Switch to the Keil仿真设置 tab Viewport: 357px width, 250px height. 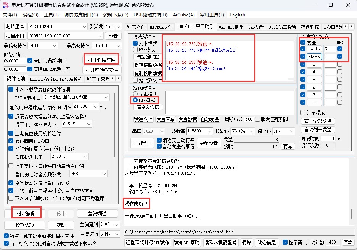pyautogui.click(x=283, y=27)
